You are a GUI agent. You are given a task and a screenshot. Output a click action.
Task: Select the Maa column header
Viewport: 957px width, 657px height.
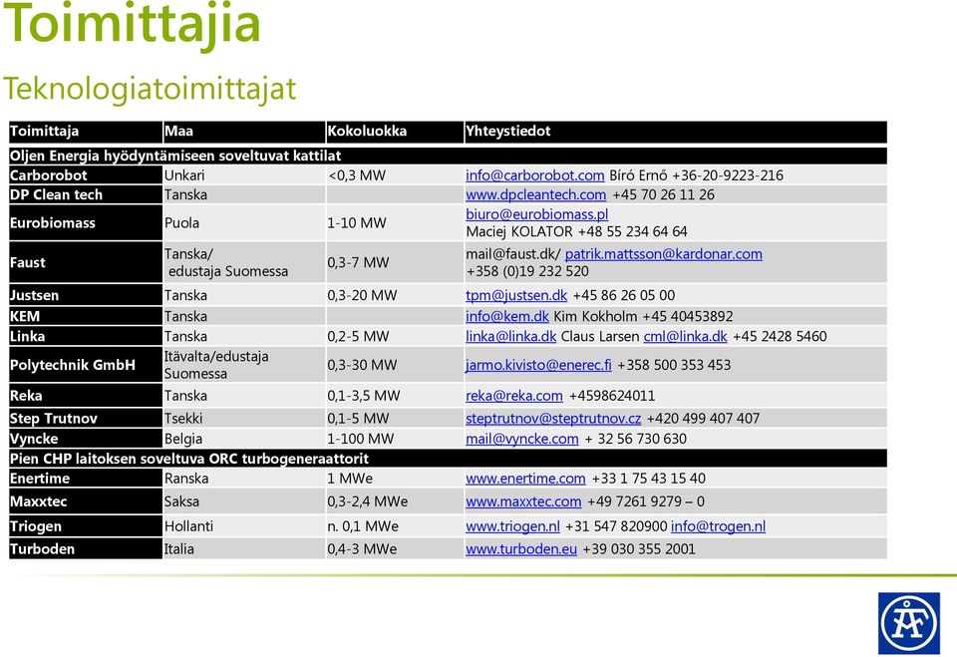244,132
